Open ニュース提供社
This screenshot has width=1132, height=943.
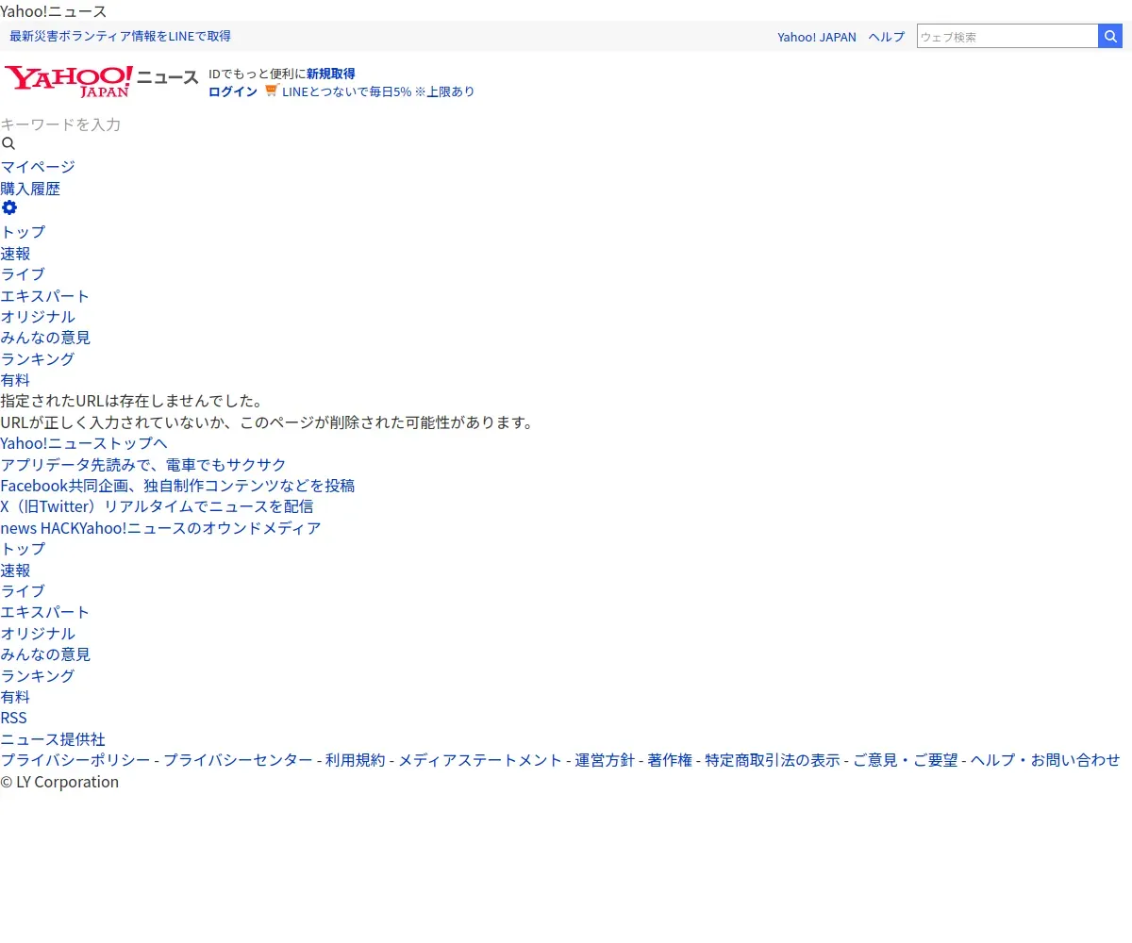(x=53, y=739)
